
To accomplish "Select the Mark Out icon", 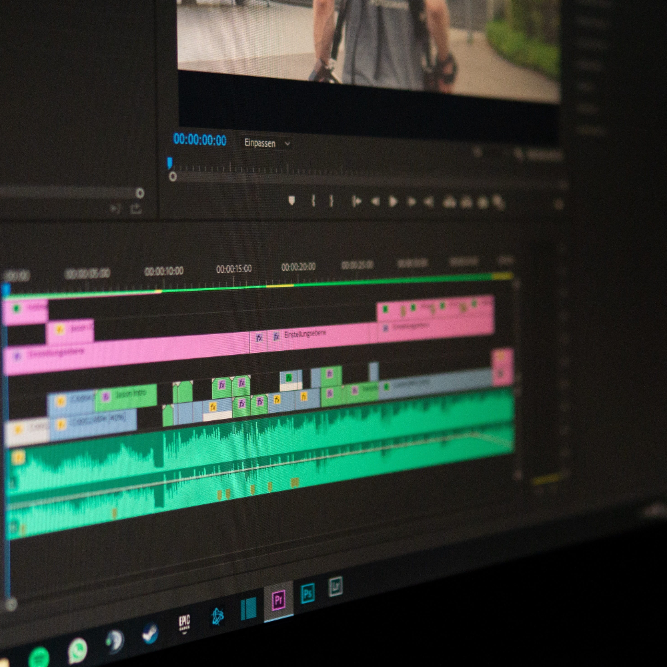I will point(332,199).
